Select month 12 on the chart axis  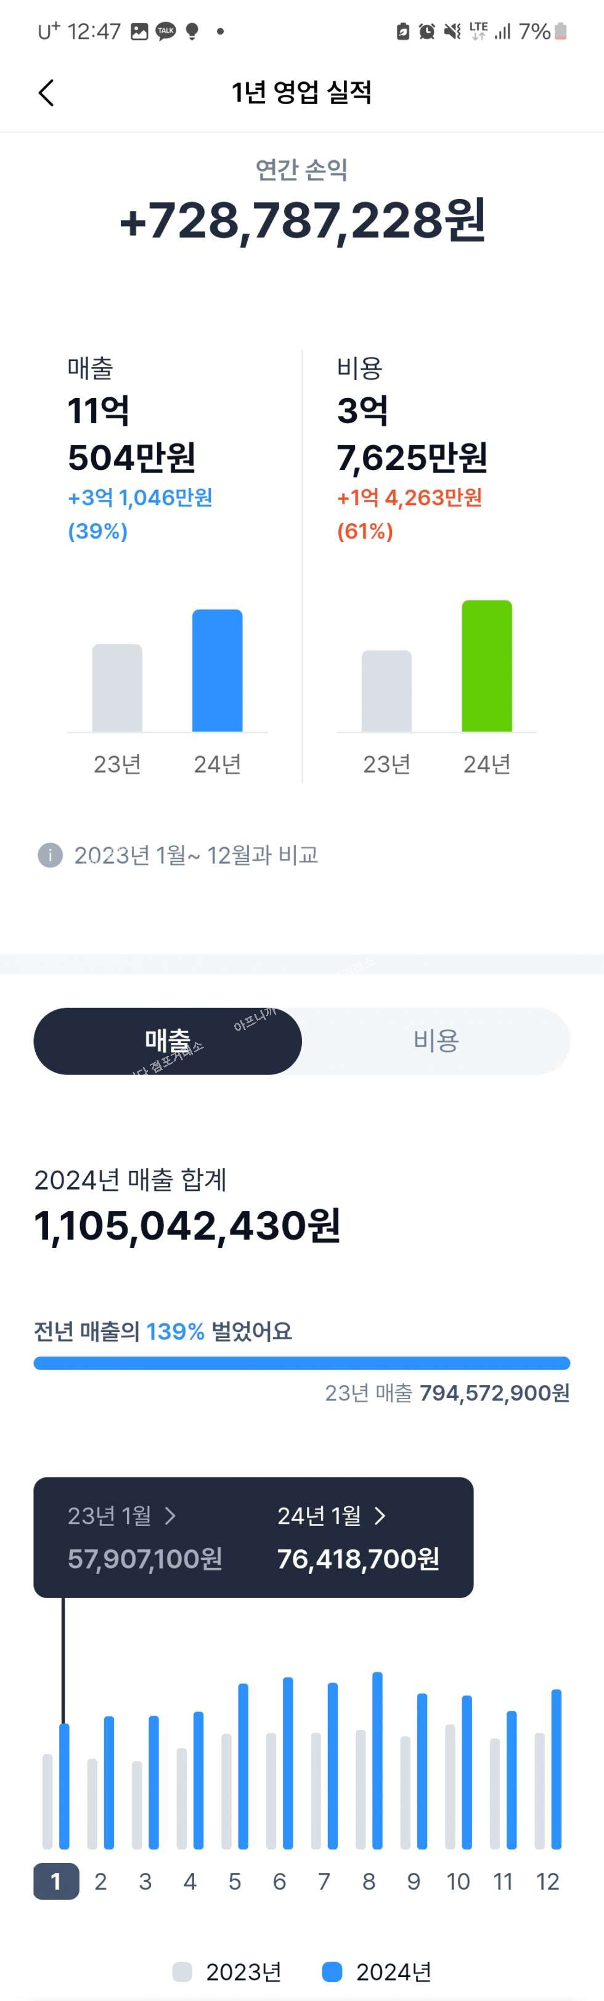coord(547,1881)
